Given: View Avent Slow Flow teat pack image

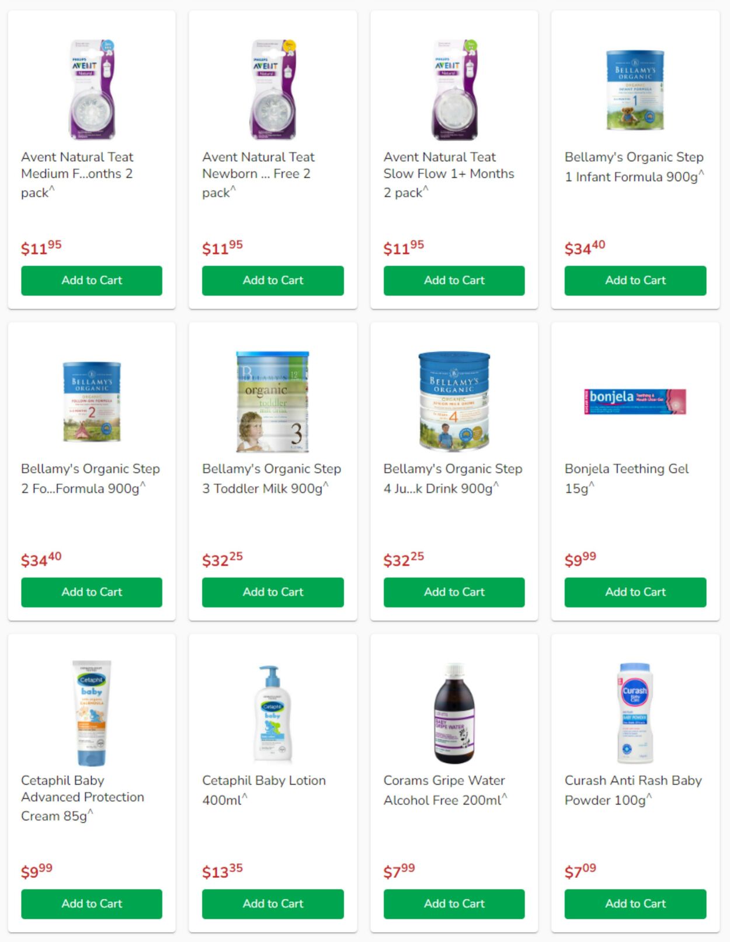Looking at the screenshot, I should (454, 90).
